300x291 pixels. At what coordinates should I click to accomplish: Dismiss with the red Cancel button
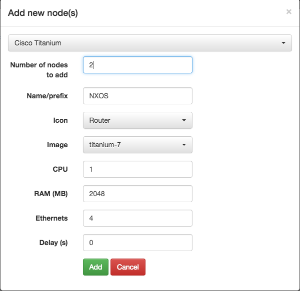(128, 267)
